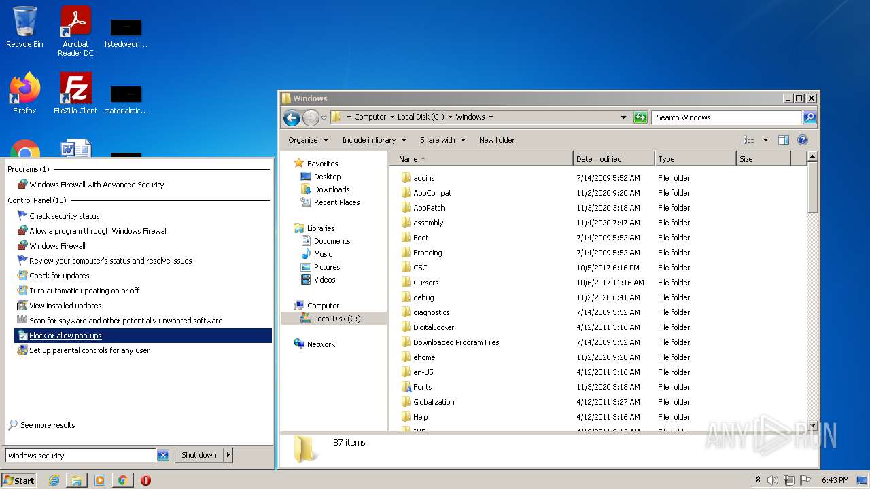Click Local Disk (C:) breadcrumb in the address bar
Viewport: 870px width, 489px height.
(x=421, y=117)
